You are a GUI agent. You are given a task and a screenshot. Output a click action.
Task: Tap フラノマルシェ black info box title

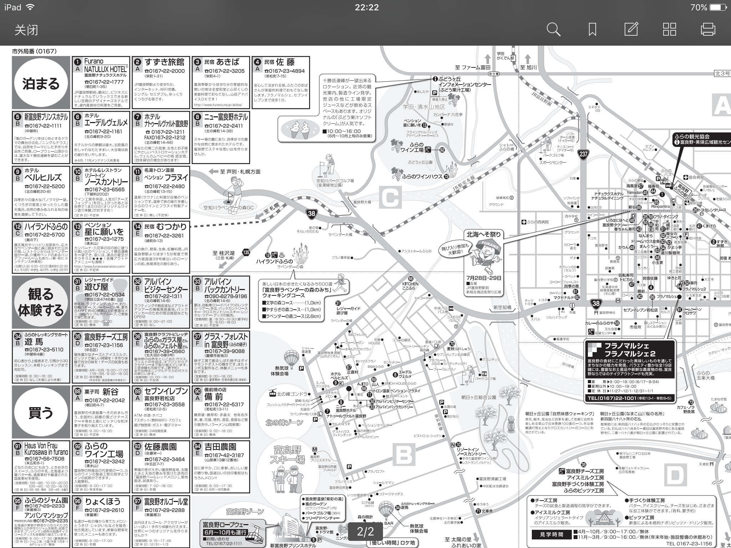click(x=630, y=349)
